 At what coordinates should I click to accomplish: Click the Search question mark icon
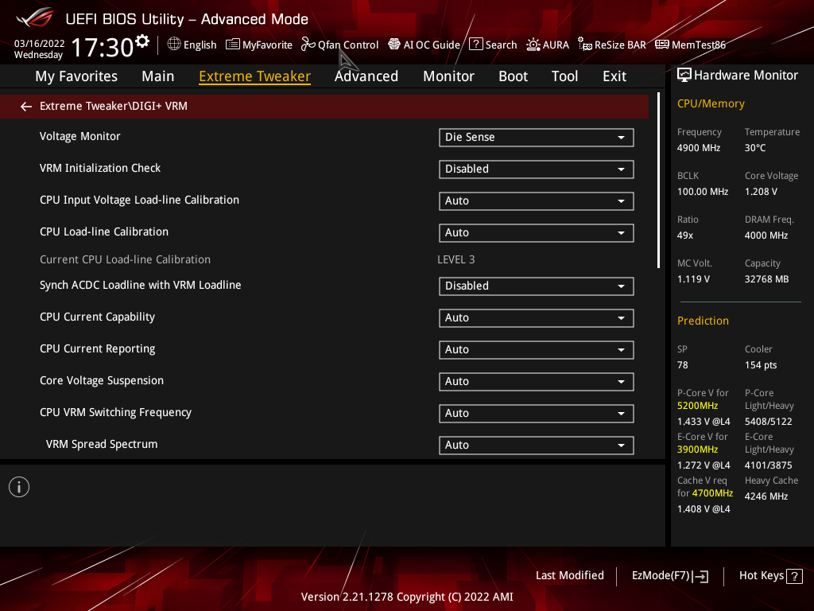coord(476,45)
